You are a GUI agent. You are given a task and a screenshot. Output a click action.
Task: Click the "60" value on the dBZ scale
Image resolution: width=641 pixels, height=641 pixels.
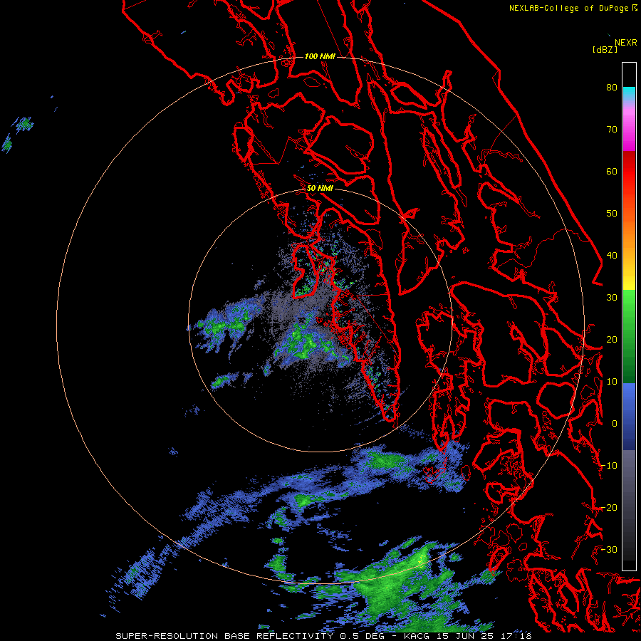(612, 171)
